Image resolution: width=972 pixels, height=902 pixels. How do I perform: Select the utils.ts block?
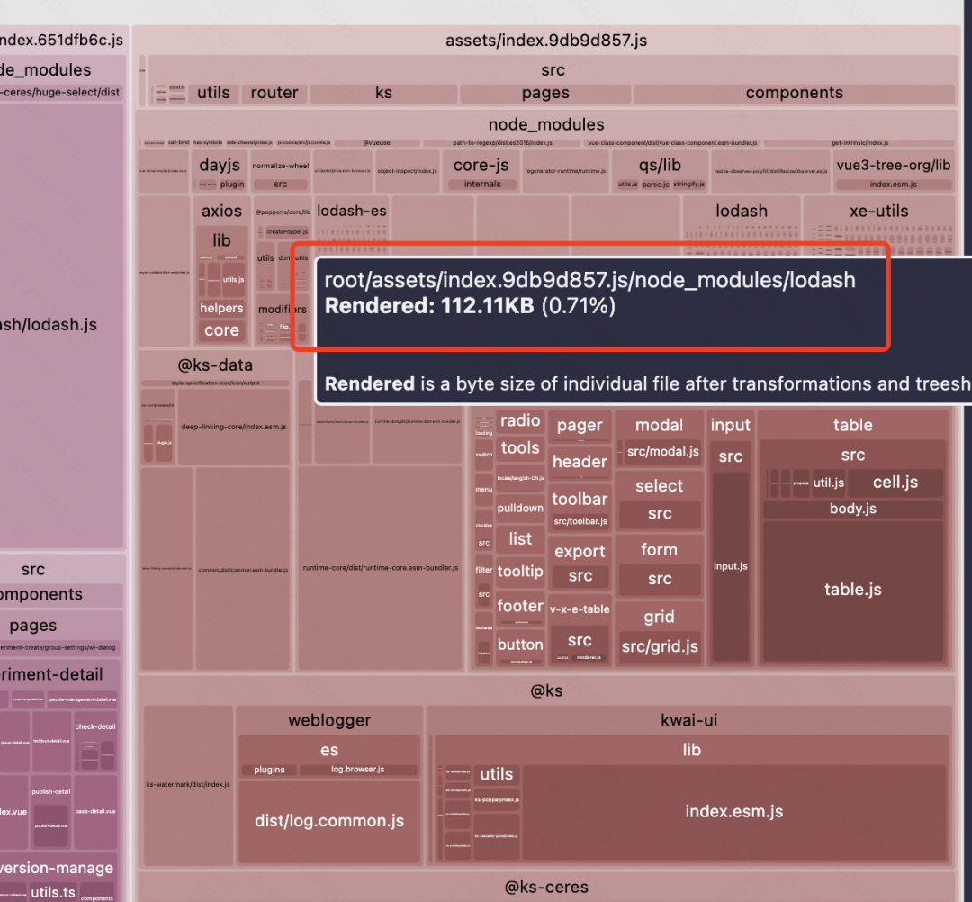(53, 893)
